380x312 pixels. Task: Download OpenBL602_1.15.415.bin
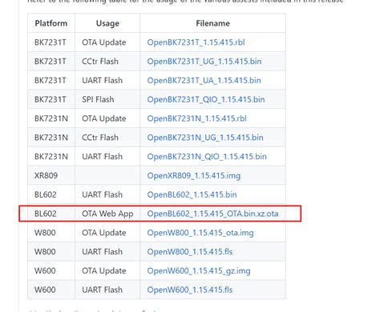pyautogui.click(x=192, y=194)
